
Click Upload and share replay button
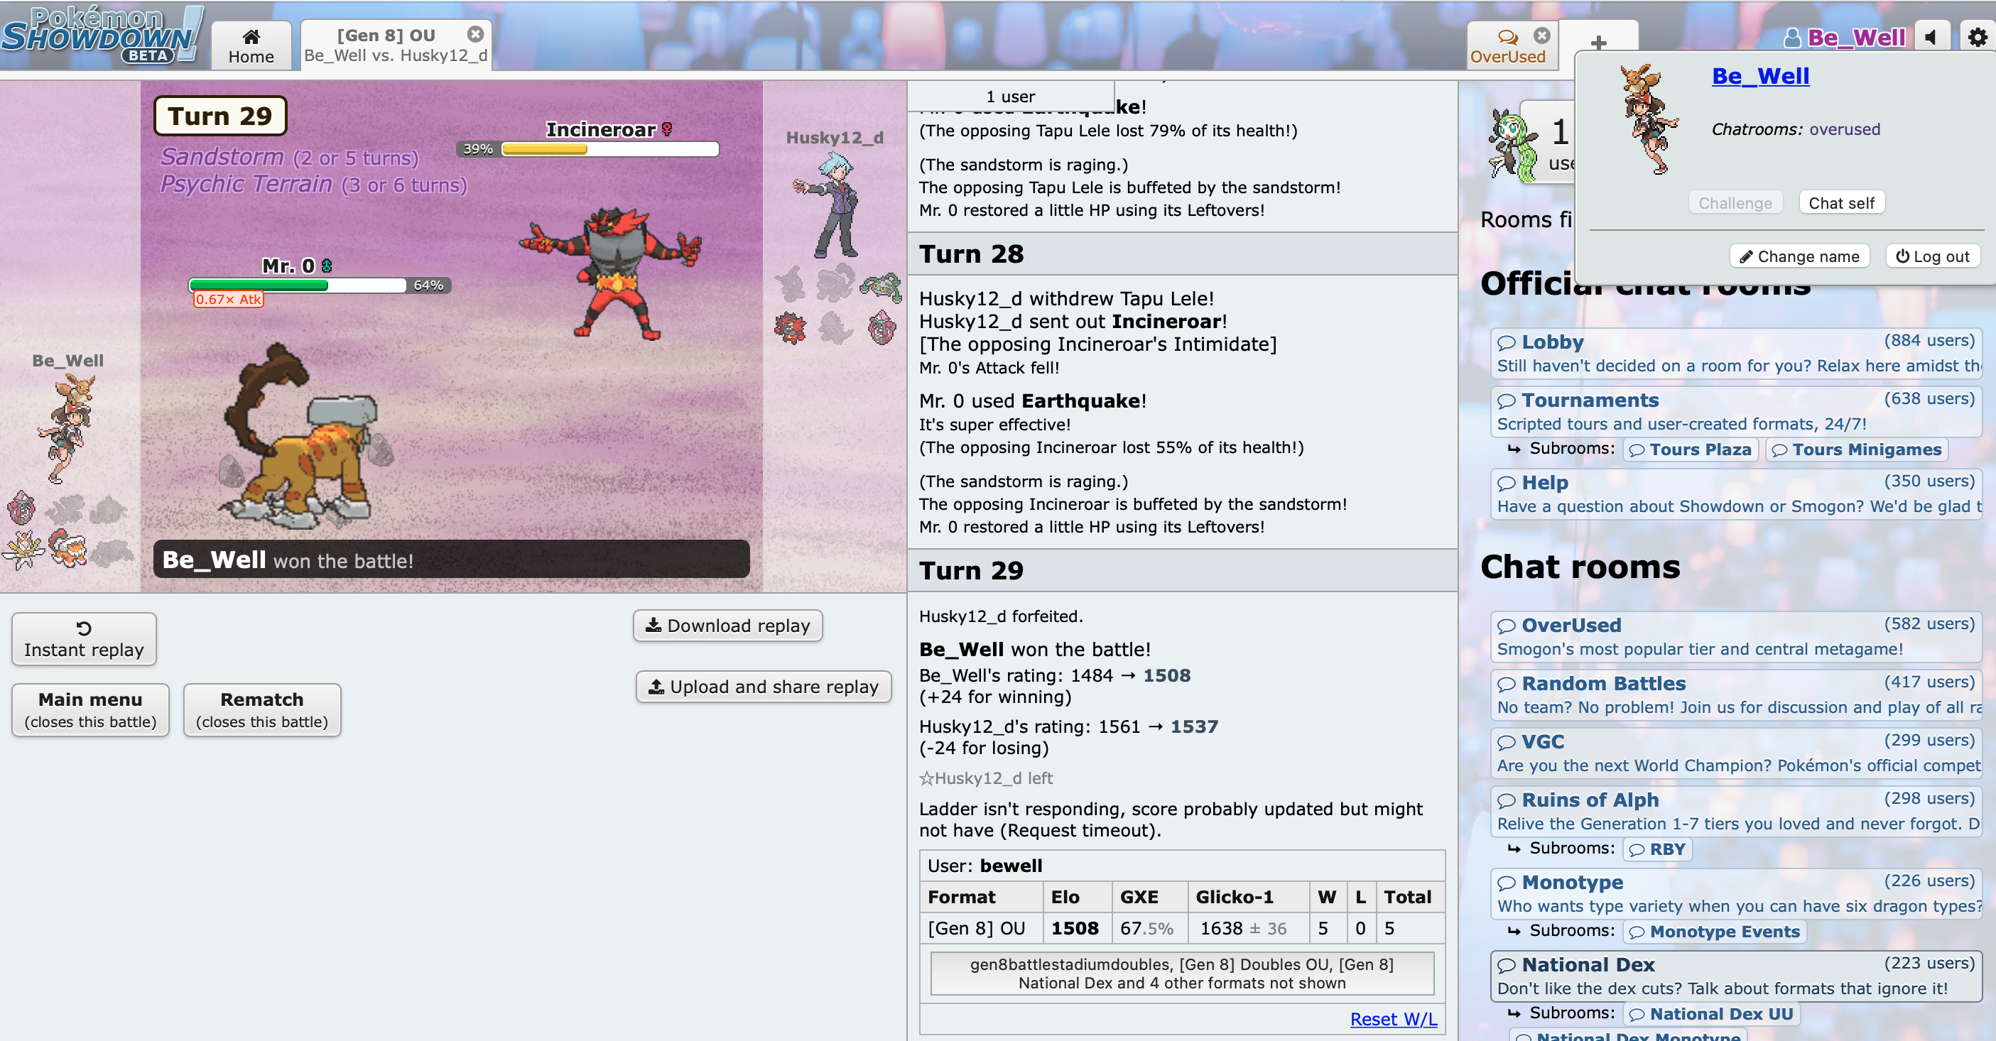pyautogui.click(x=763, y=686)
